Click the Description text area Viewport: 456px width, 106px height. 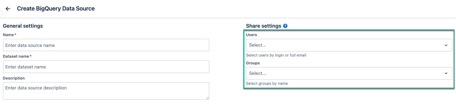tap(106, 91)
